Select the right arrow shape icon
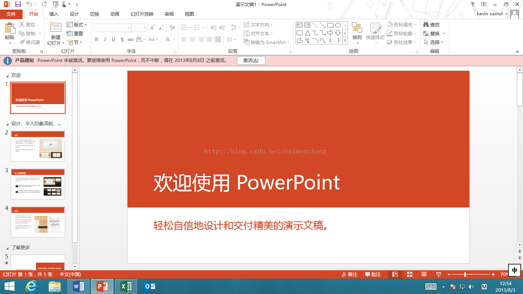 tap(330, 33)
